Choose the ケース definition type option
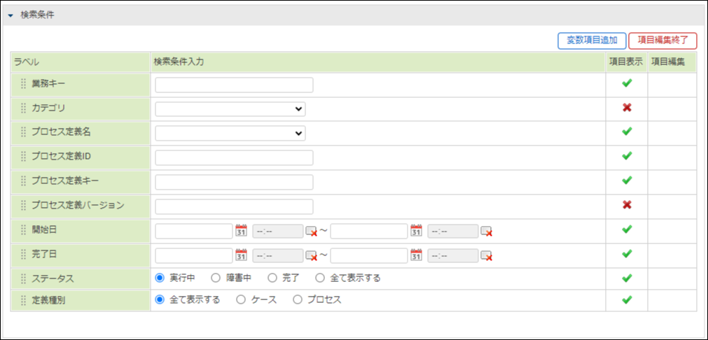This screenshot has height=340, width=708. pyautogui.click(x=241, y=299)
